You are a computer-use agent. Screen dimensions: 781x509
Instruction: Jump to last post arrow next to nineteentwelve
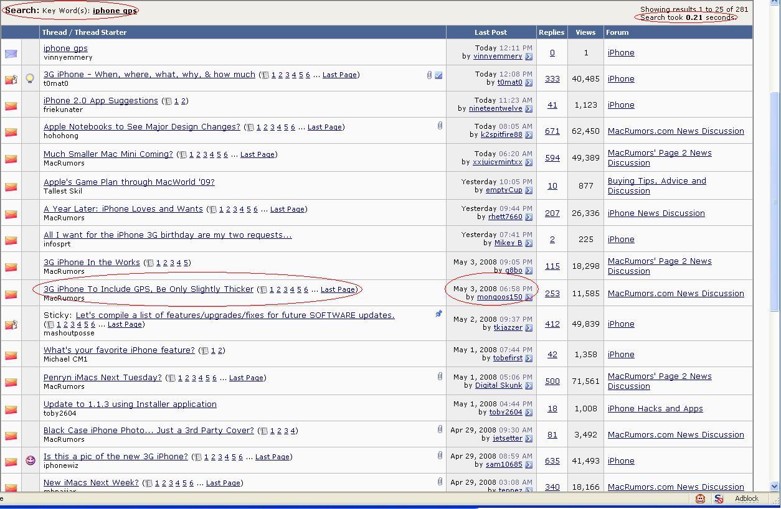pos(529,109)
